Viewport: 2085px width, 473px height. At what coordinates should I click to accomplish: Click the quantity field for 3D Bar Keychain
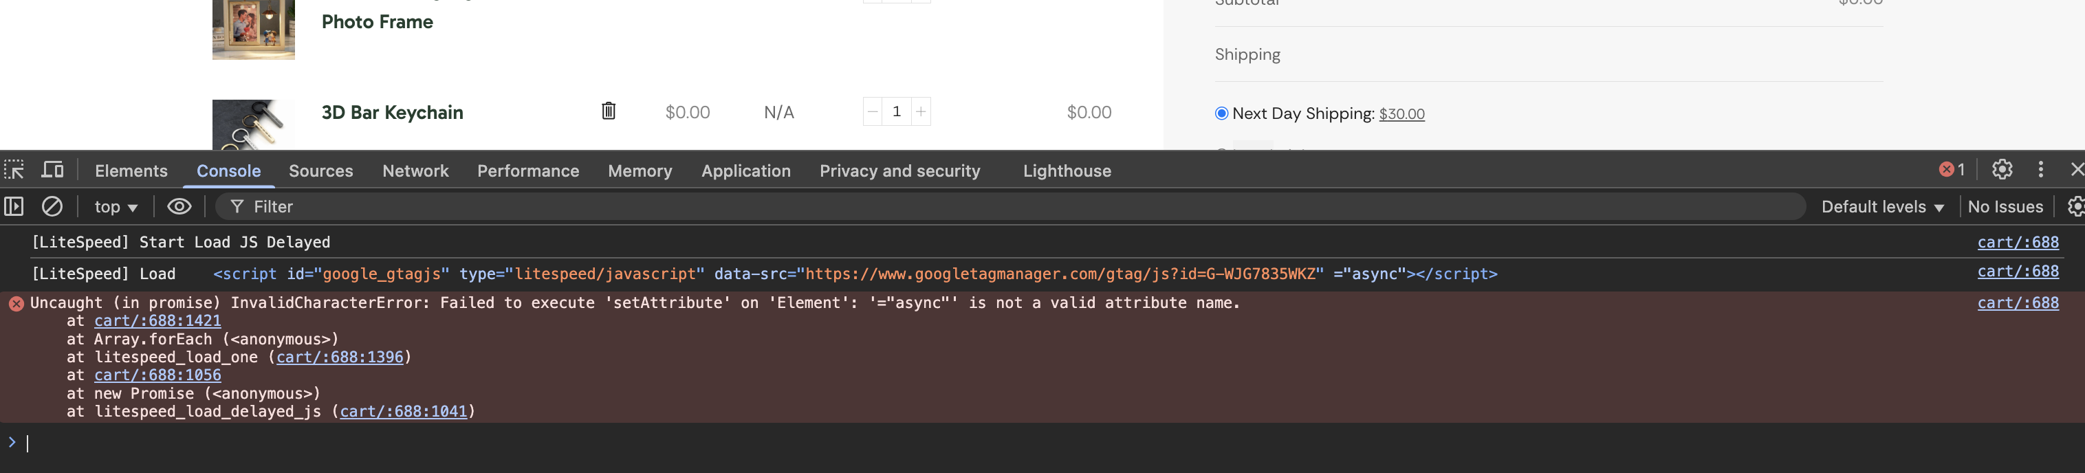tap(897, 111)
